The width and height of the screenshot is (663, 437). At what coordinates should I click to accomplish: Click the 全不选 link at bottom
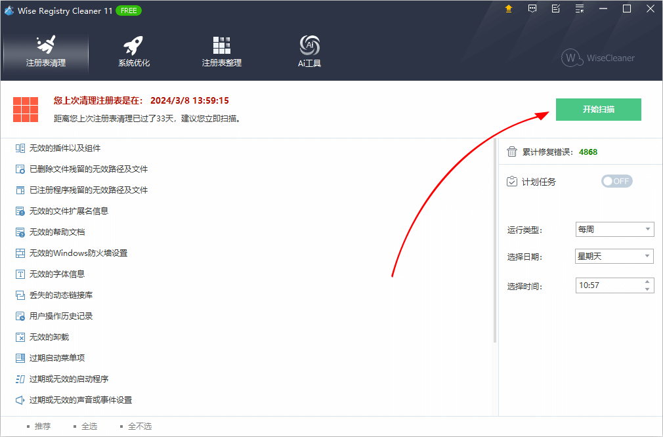(139, 427)
